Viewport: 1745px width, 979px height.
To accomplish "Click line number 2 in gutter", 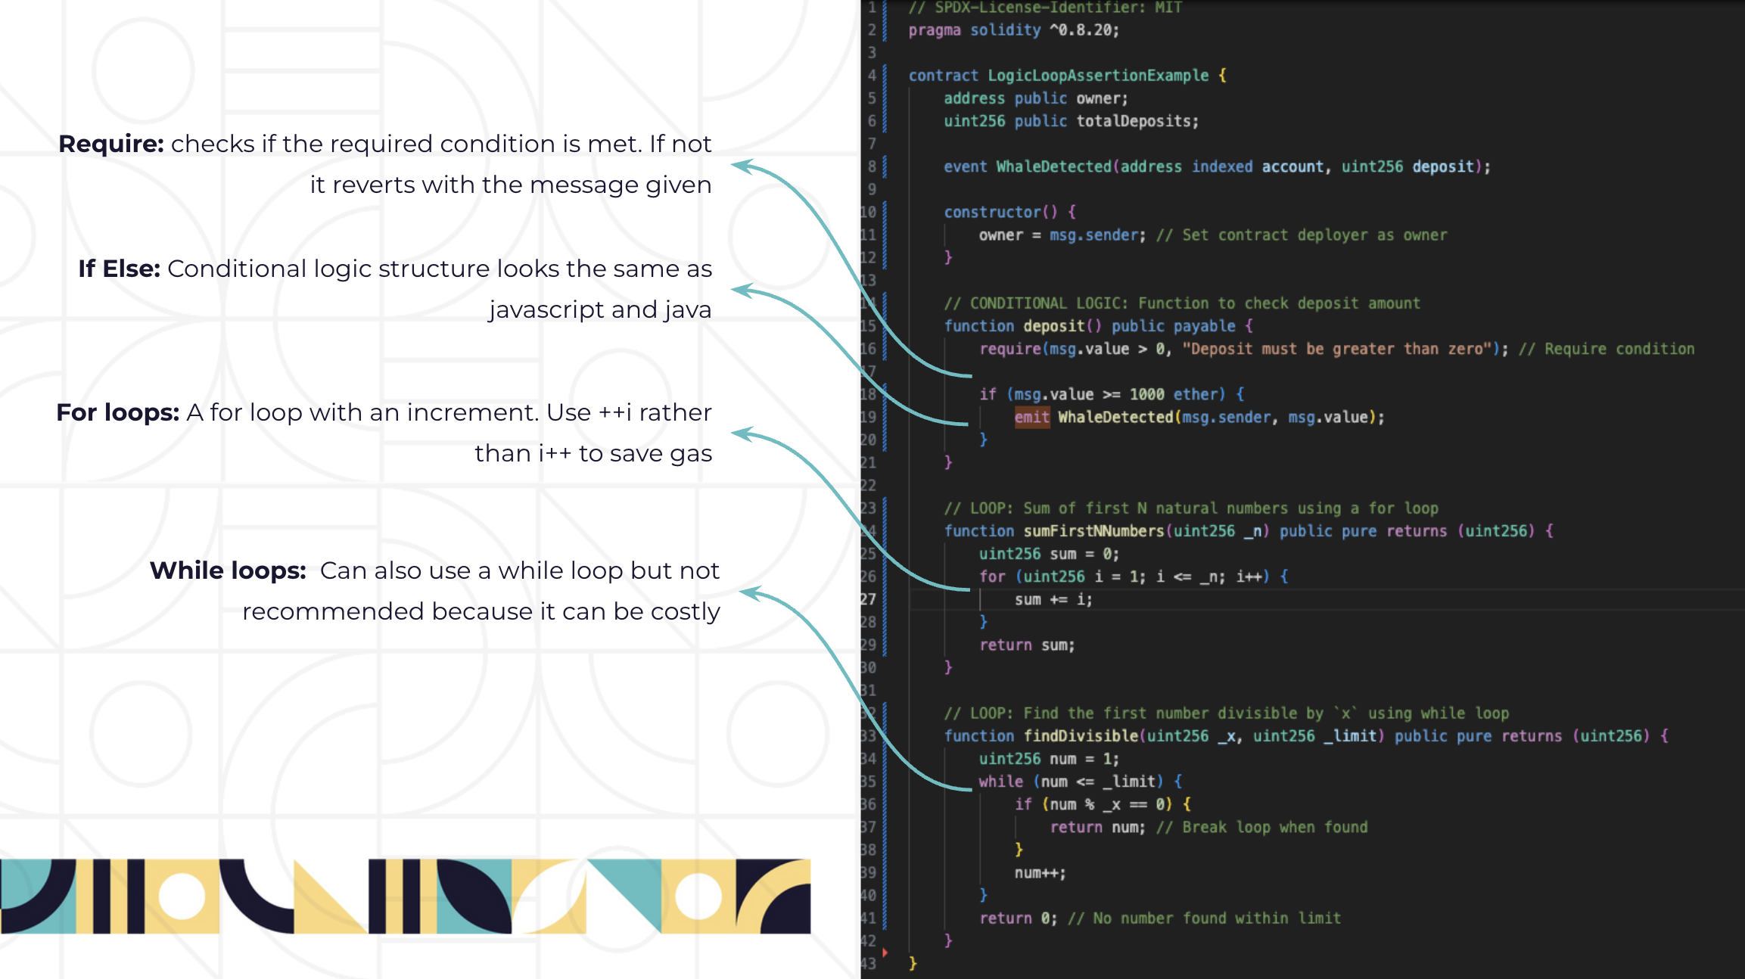I will [x=872, y=30].
